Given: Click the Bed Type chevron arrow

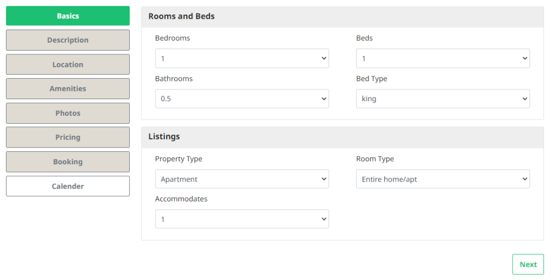Looking at the screenshot, I should point(525,99).
